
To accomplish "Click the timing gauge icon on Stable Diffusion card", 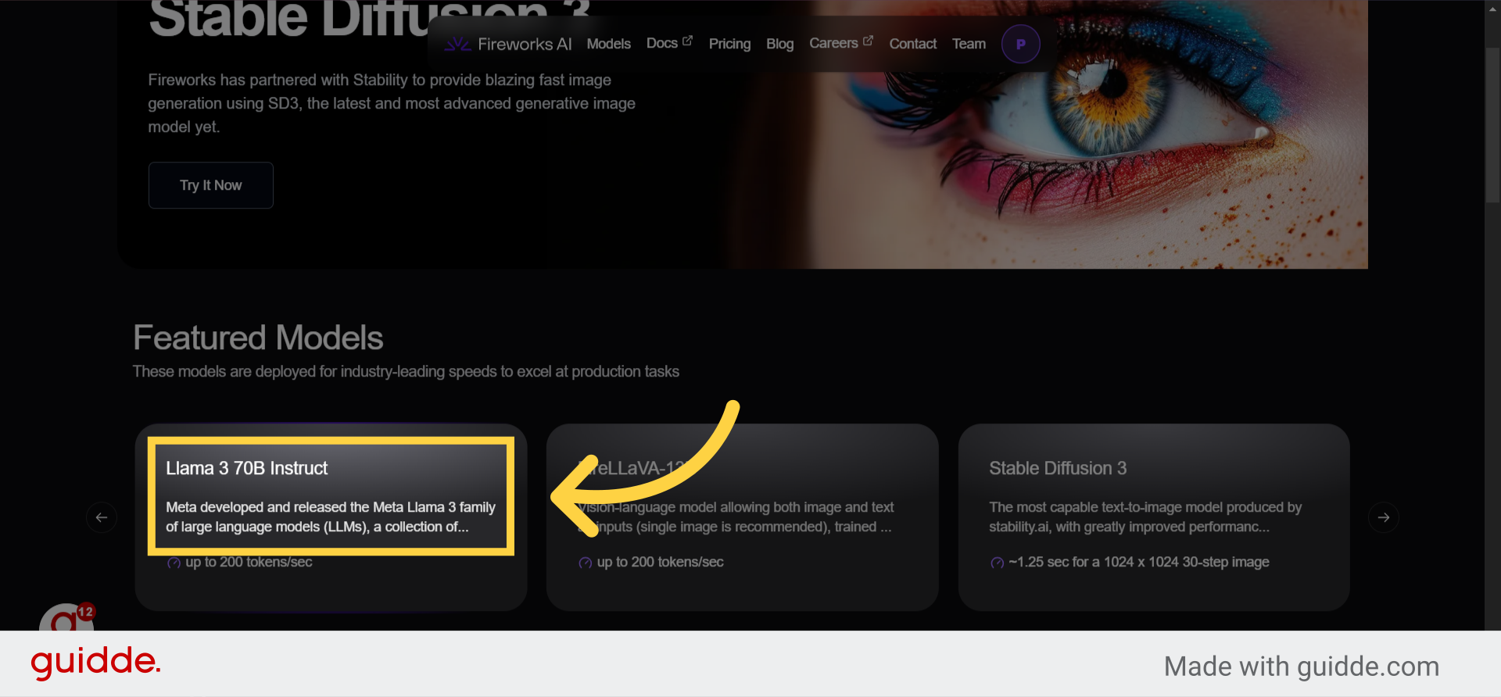I will (x=997, y=563).
